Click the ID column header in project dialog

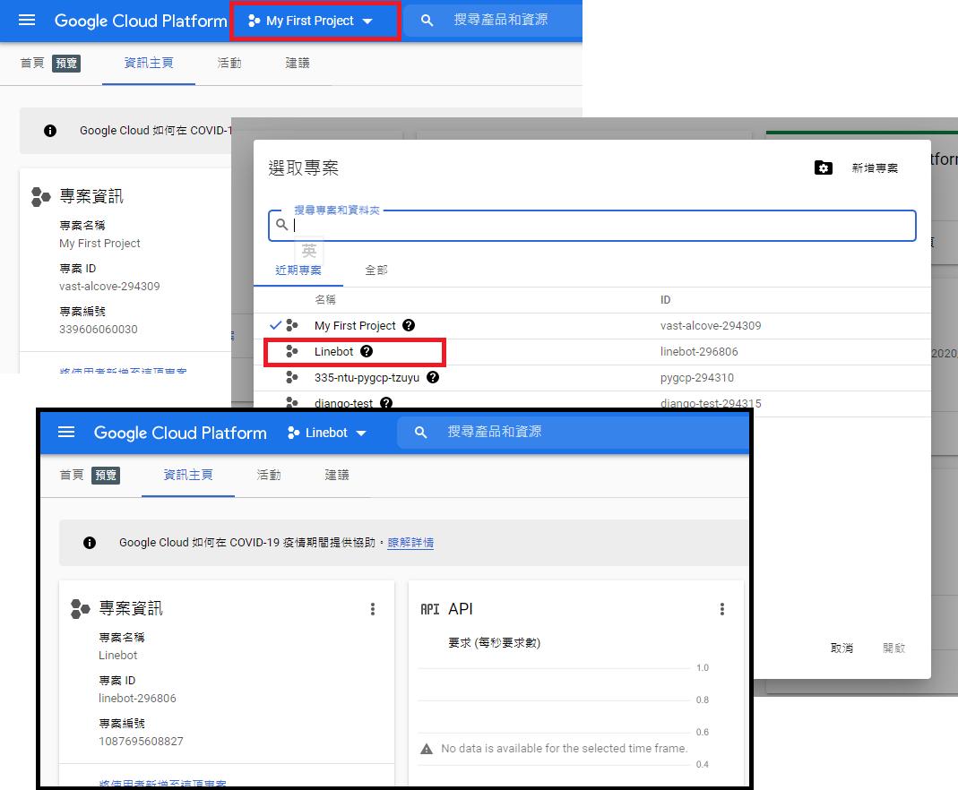point(665,300)
